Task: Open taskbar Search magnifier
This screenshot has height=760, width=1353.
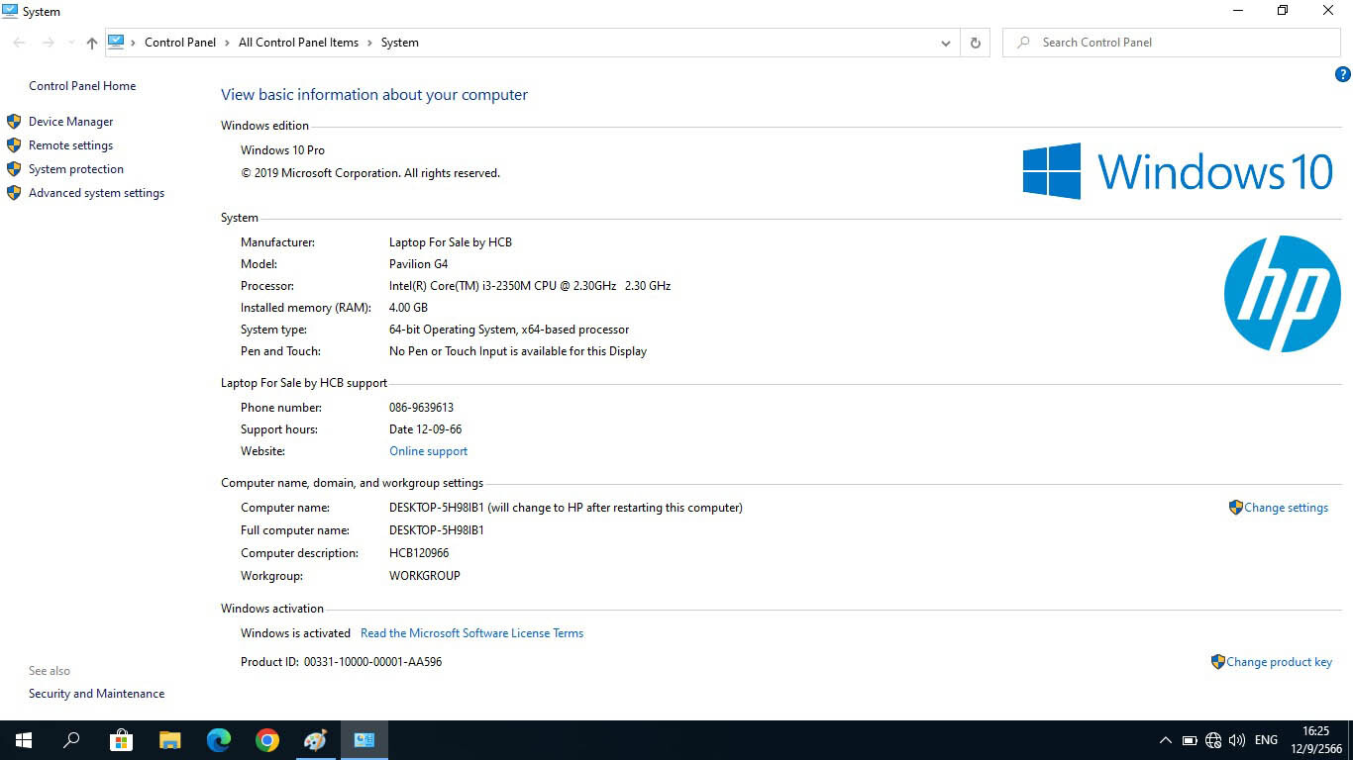Action: pos(71,740)
